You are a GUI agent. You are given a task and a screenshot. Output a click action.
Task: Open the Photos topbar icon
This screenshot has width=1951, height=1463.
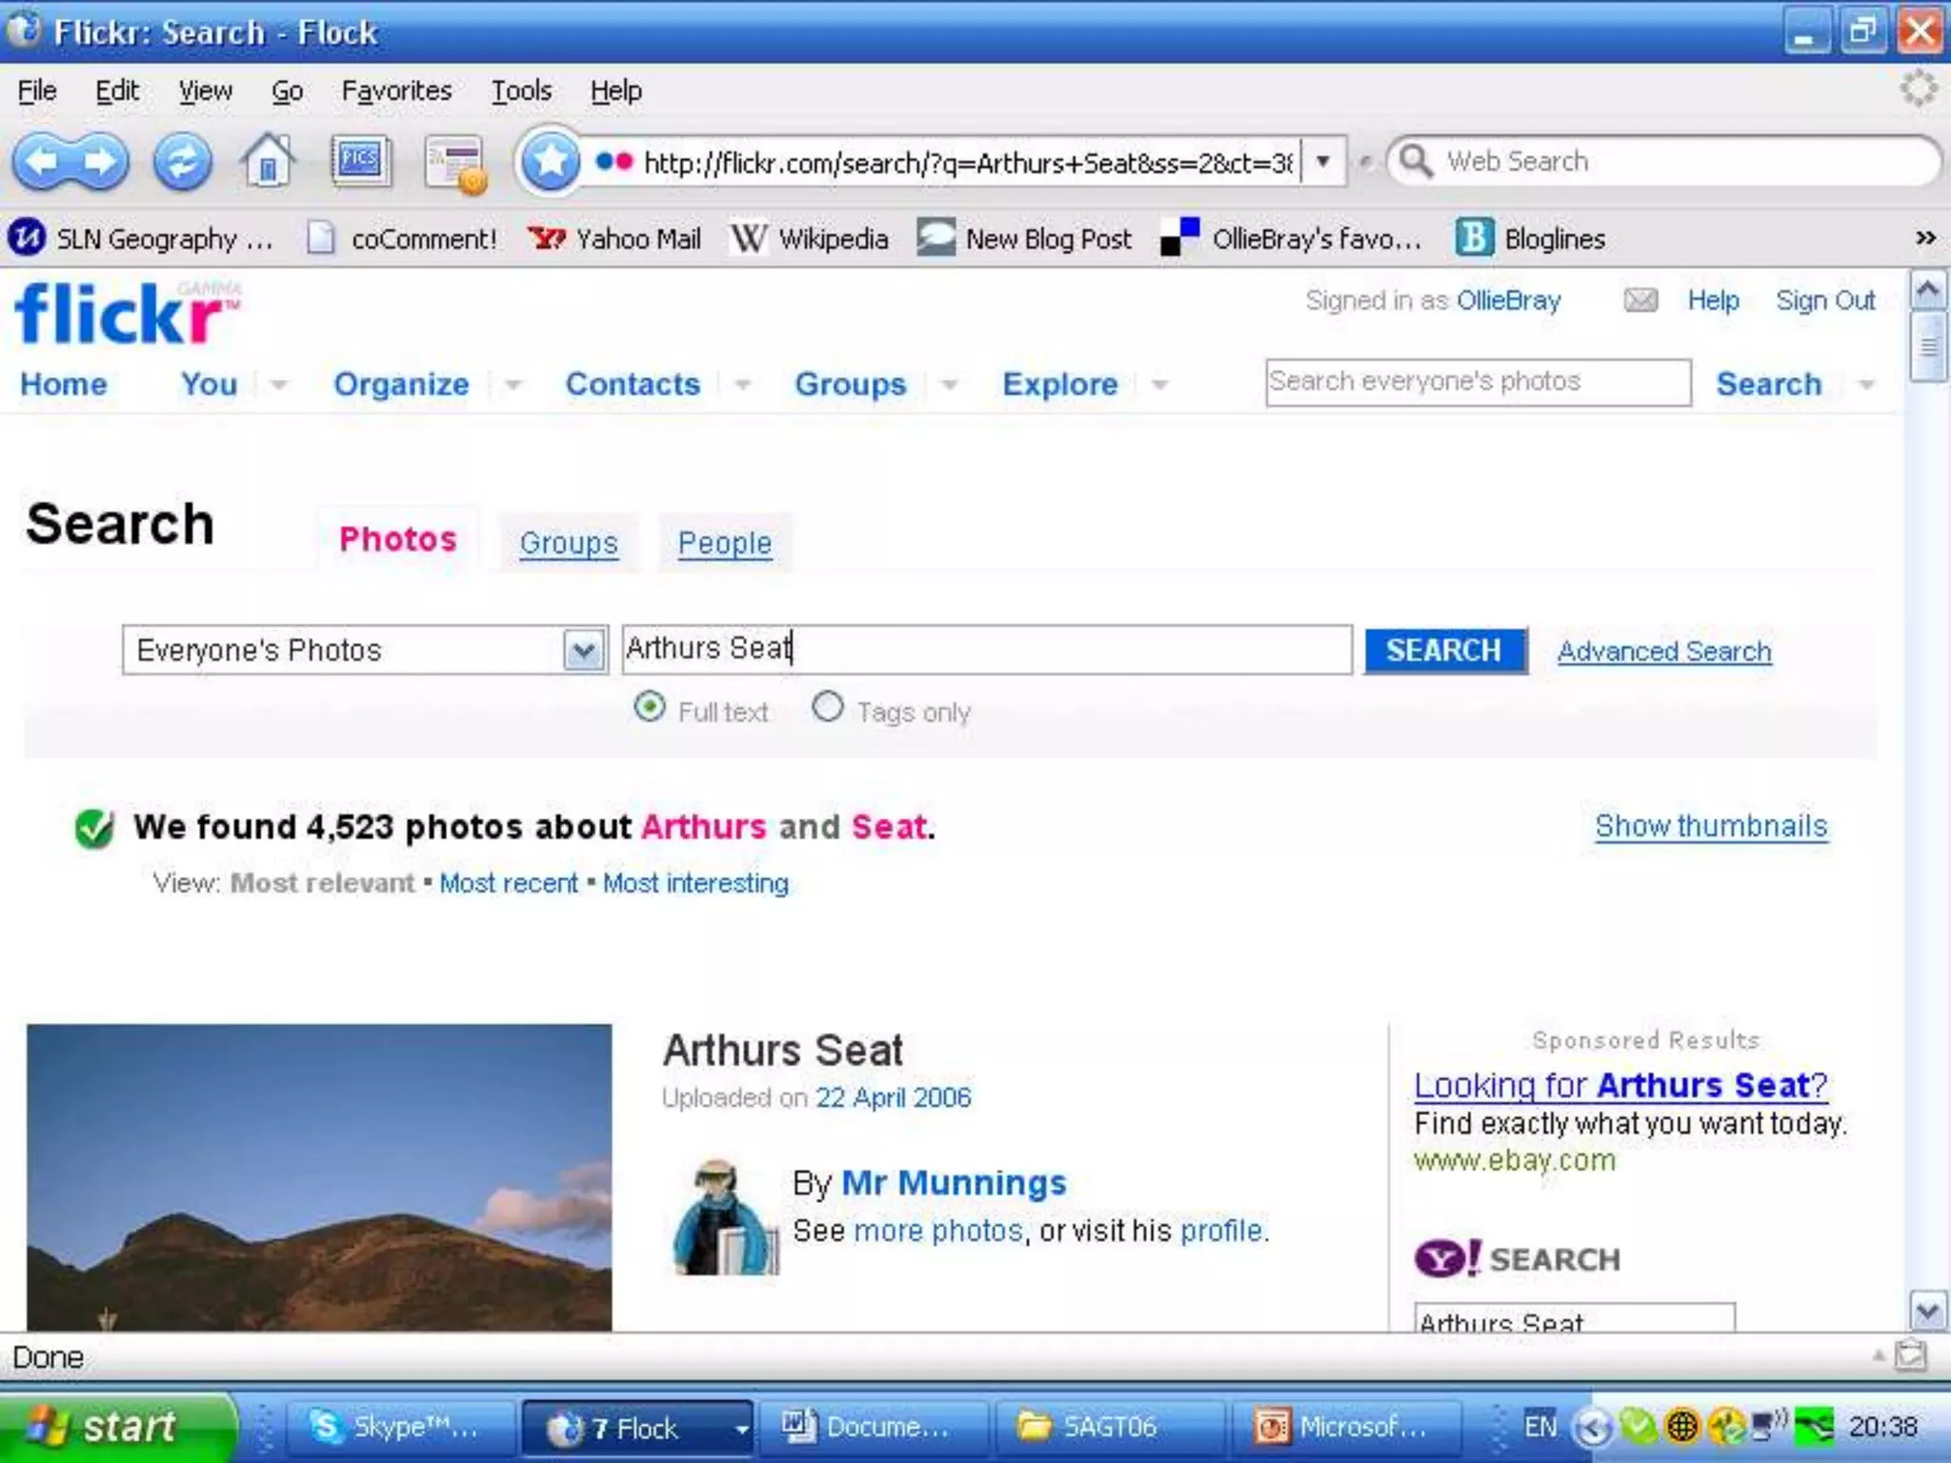pos(360,160)
